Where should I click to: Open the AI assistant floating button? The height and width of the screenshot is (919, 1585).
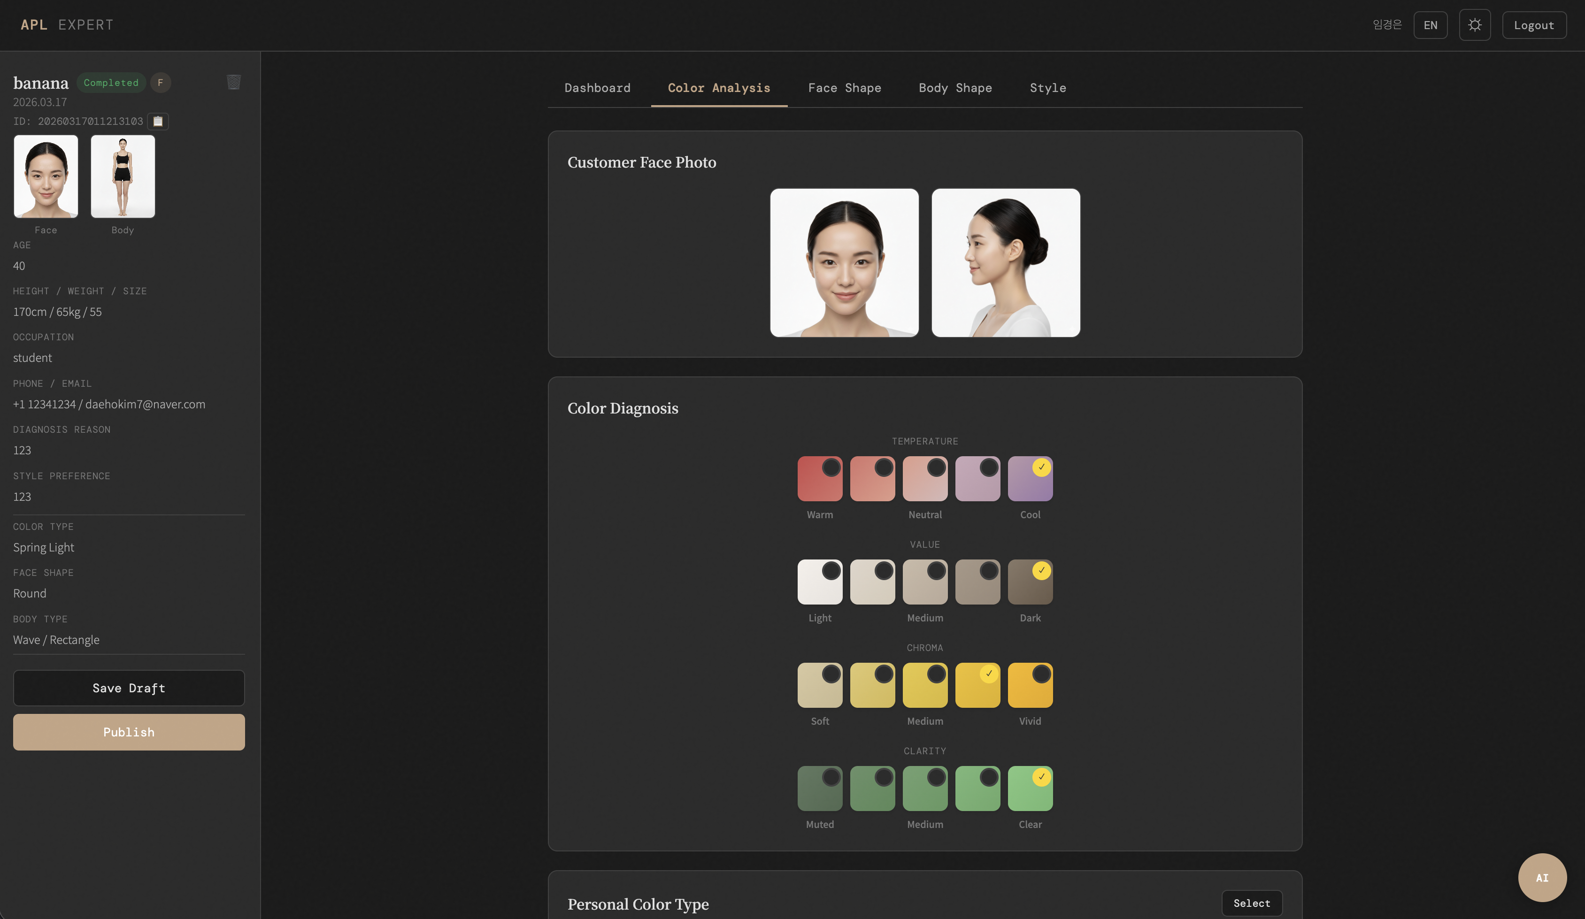[1542, 877]
